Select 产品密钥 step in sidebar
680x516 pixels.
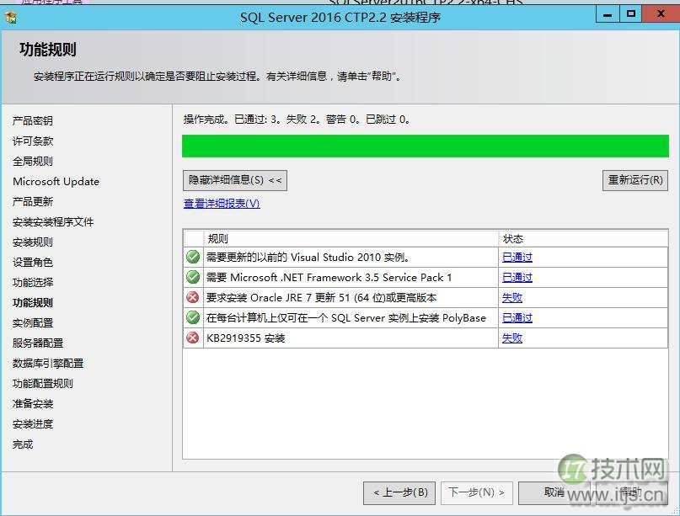33,120
